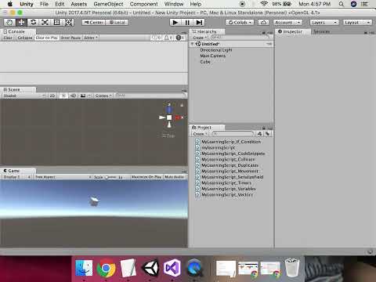Select MyLearningScript_Timers in Project panel
The image size is (376, 282).
(226, 183)
